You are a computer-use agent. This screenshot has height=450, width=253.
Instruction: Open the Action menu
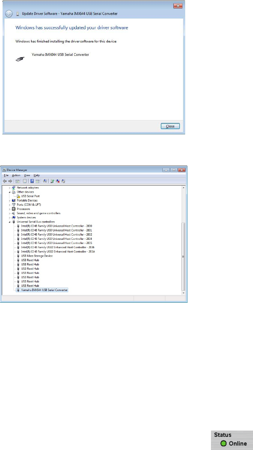(x=16, y=175)
